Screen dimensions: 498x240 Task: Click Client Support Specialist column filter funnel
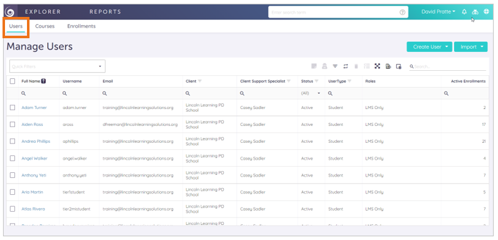pyautogui.click(x=289, y=81)
